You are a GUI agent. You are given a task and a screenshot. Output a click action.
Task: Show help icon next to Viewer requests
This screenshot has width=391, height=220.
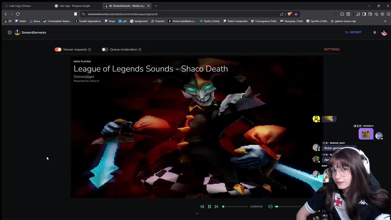(90, 50)
